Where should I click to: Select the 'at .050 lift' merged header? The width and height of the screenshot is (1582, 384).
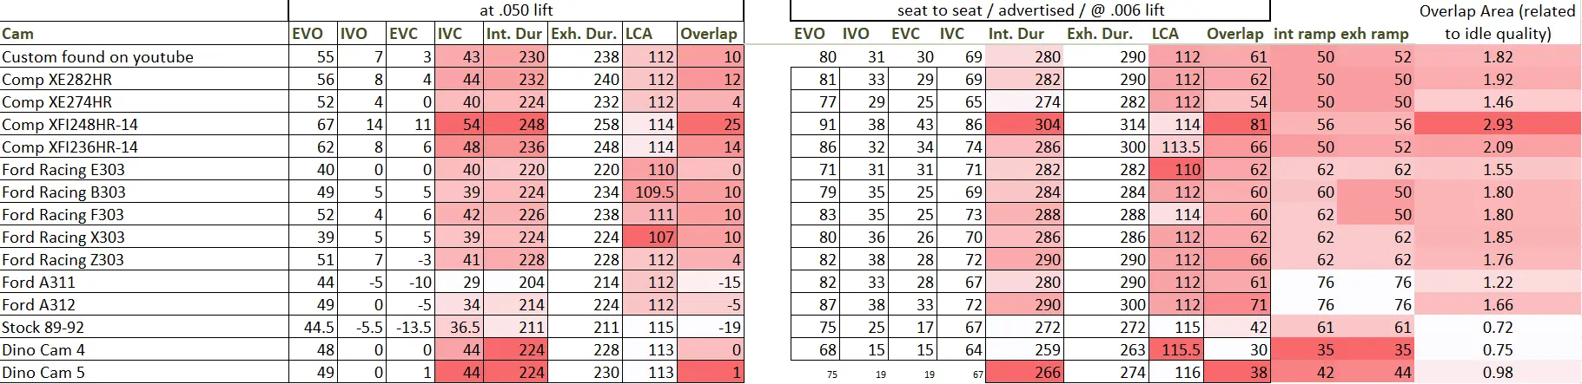[x=516, y=10]
